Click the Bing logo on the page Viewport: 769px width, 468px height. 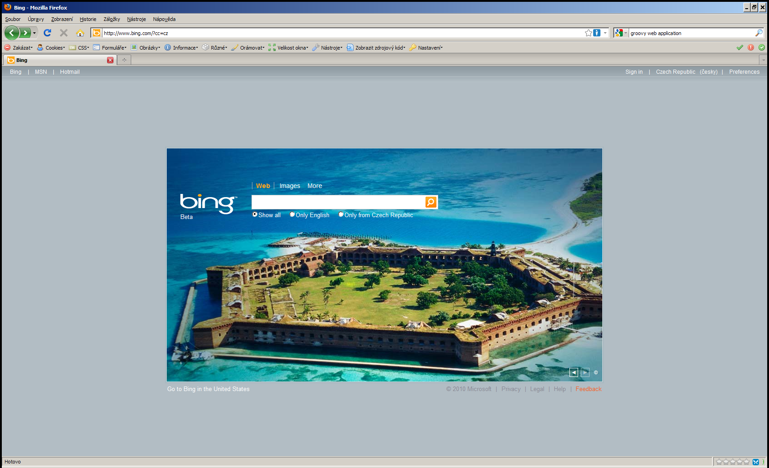pyautogui.click(x=208, y=203)
